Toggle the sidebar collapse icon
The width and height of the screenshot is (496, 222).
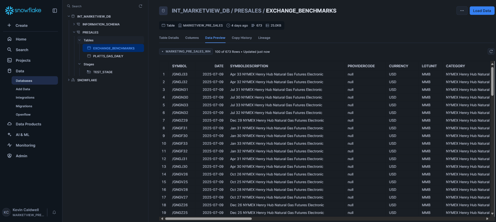[55, 11]
